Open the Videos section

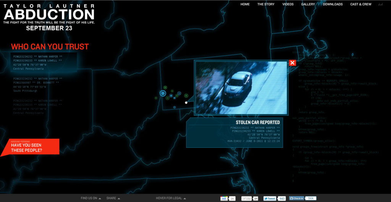[x=288, y=4]
